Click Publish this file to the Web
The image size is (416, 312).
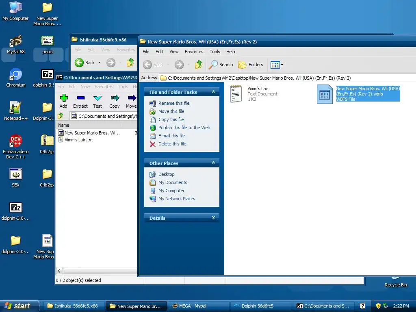click(x=184, y=128)
